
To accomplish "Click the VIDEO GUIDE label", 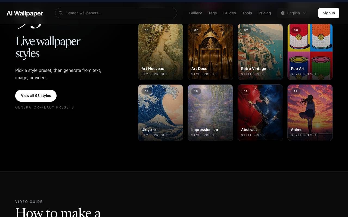I will tap(29, 202).
